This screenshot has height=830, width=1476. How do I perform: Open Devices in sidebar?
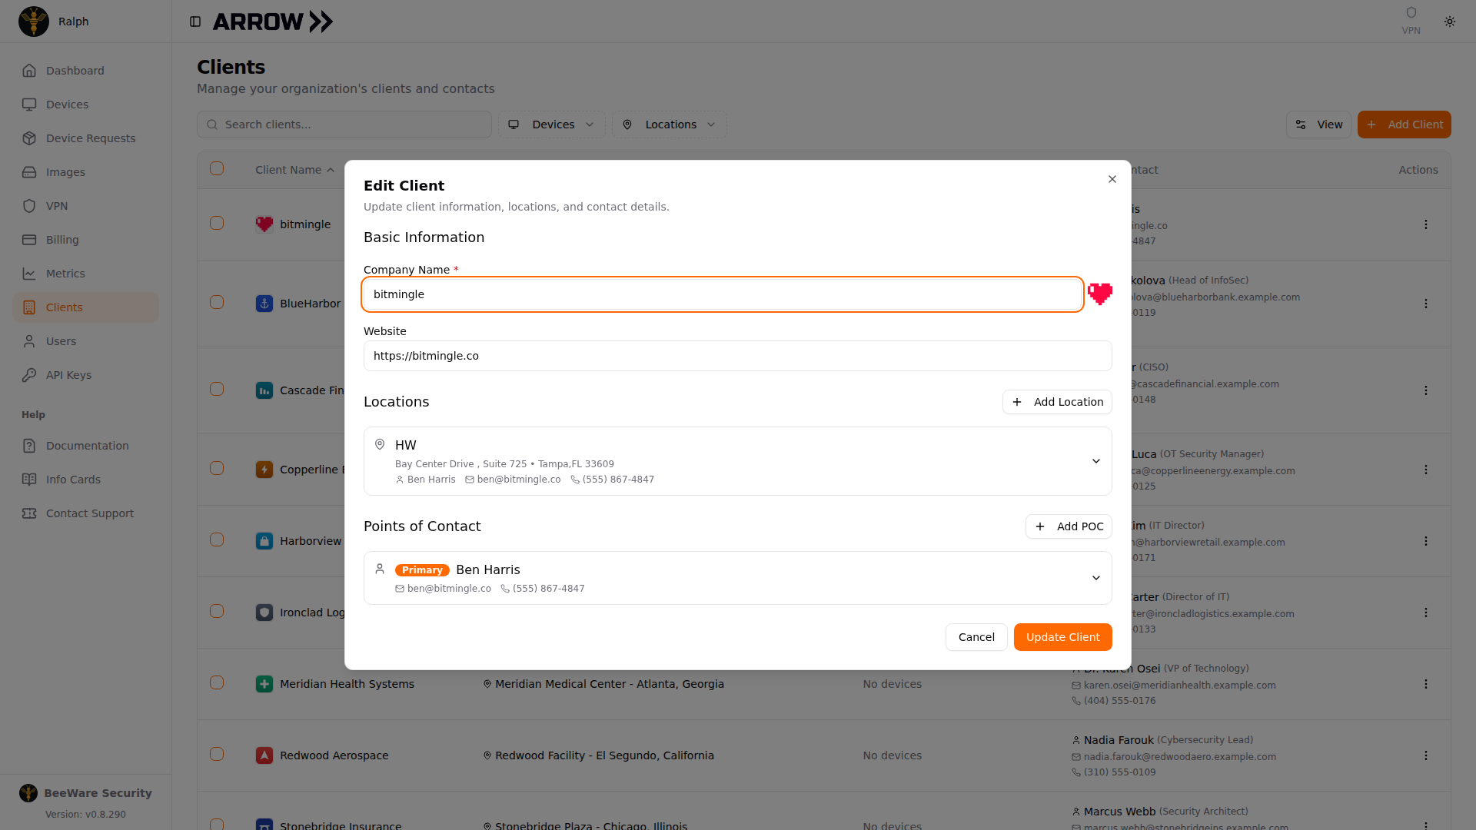click(x=85, y=105)
